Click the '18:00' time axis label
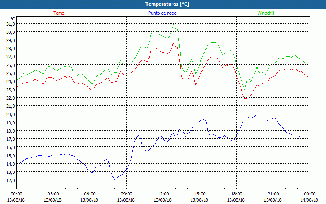 (x=237, y=194)
